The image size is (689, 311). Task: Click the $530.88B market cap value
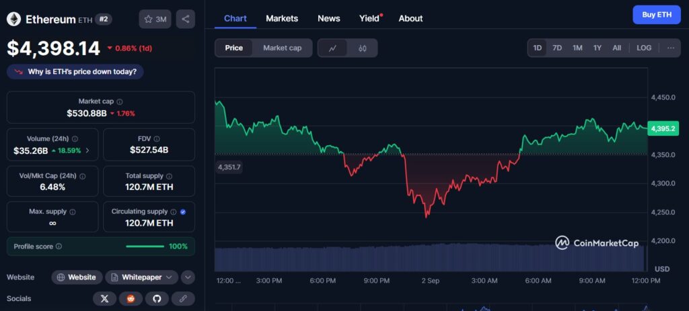[x=87, y=113]
